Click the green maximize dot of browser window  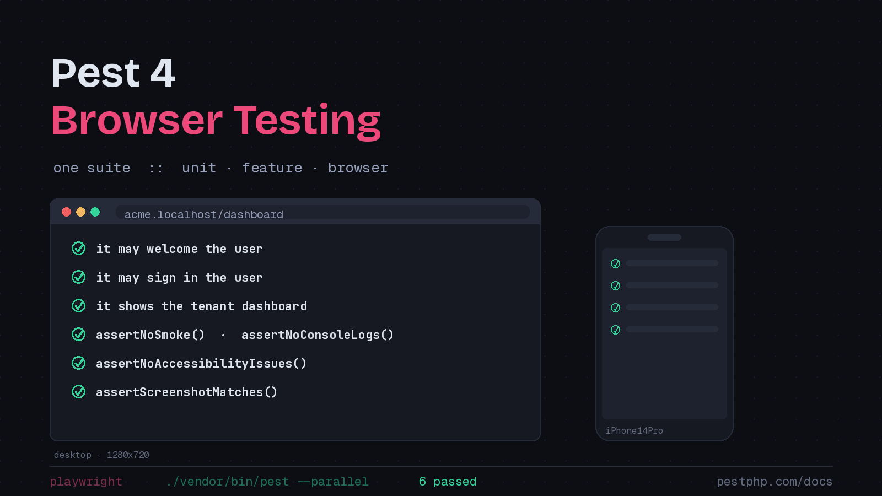click(x=95, y=212)
